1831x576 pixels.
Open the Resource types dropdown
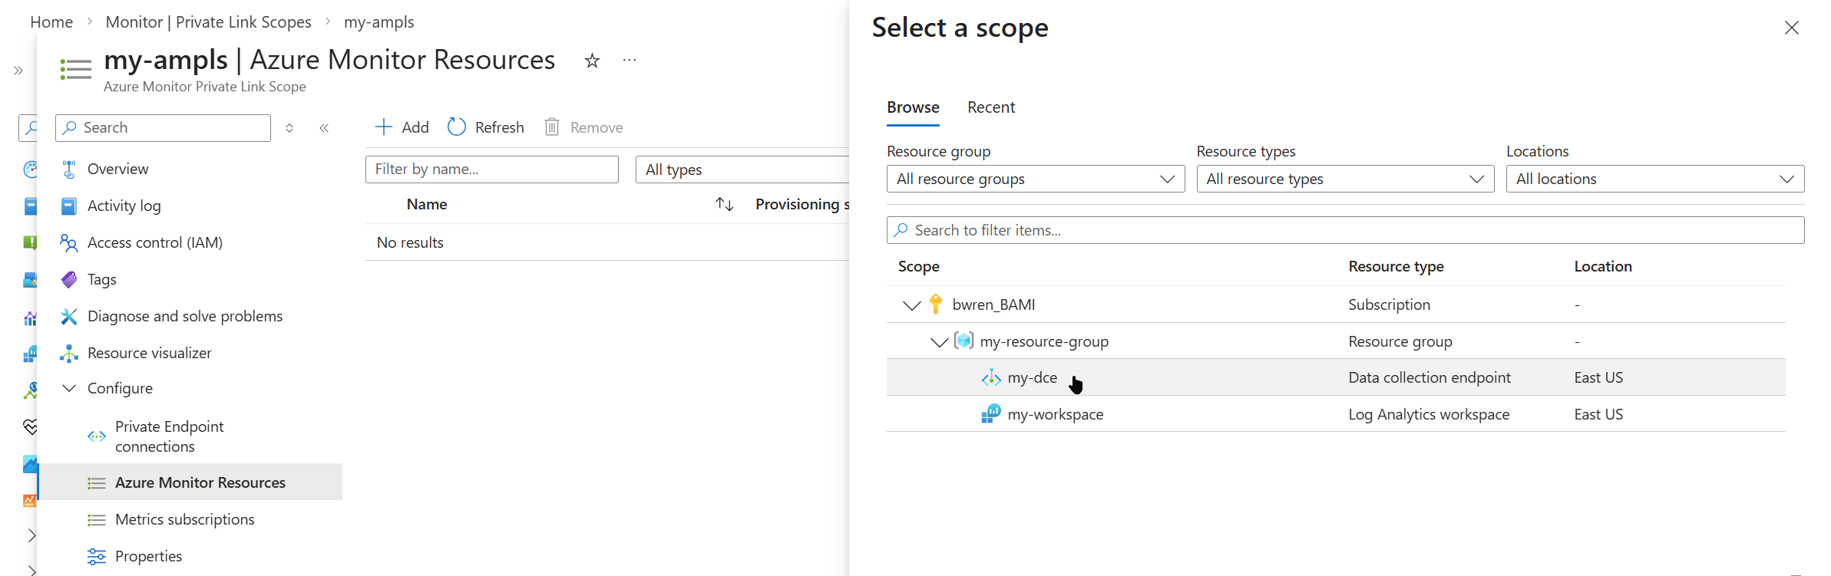1344,179
